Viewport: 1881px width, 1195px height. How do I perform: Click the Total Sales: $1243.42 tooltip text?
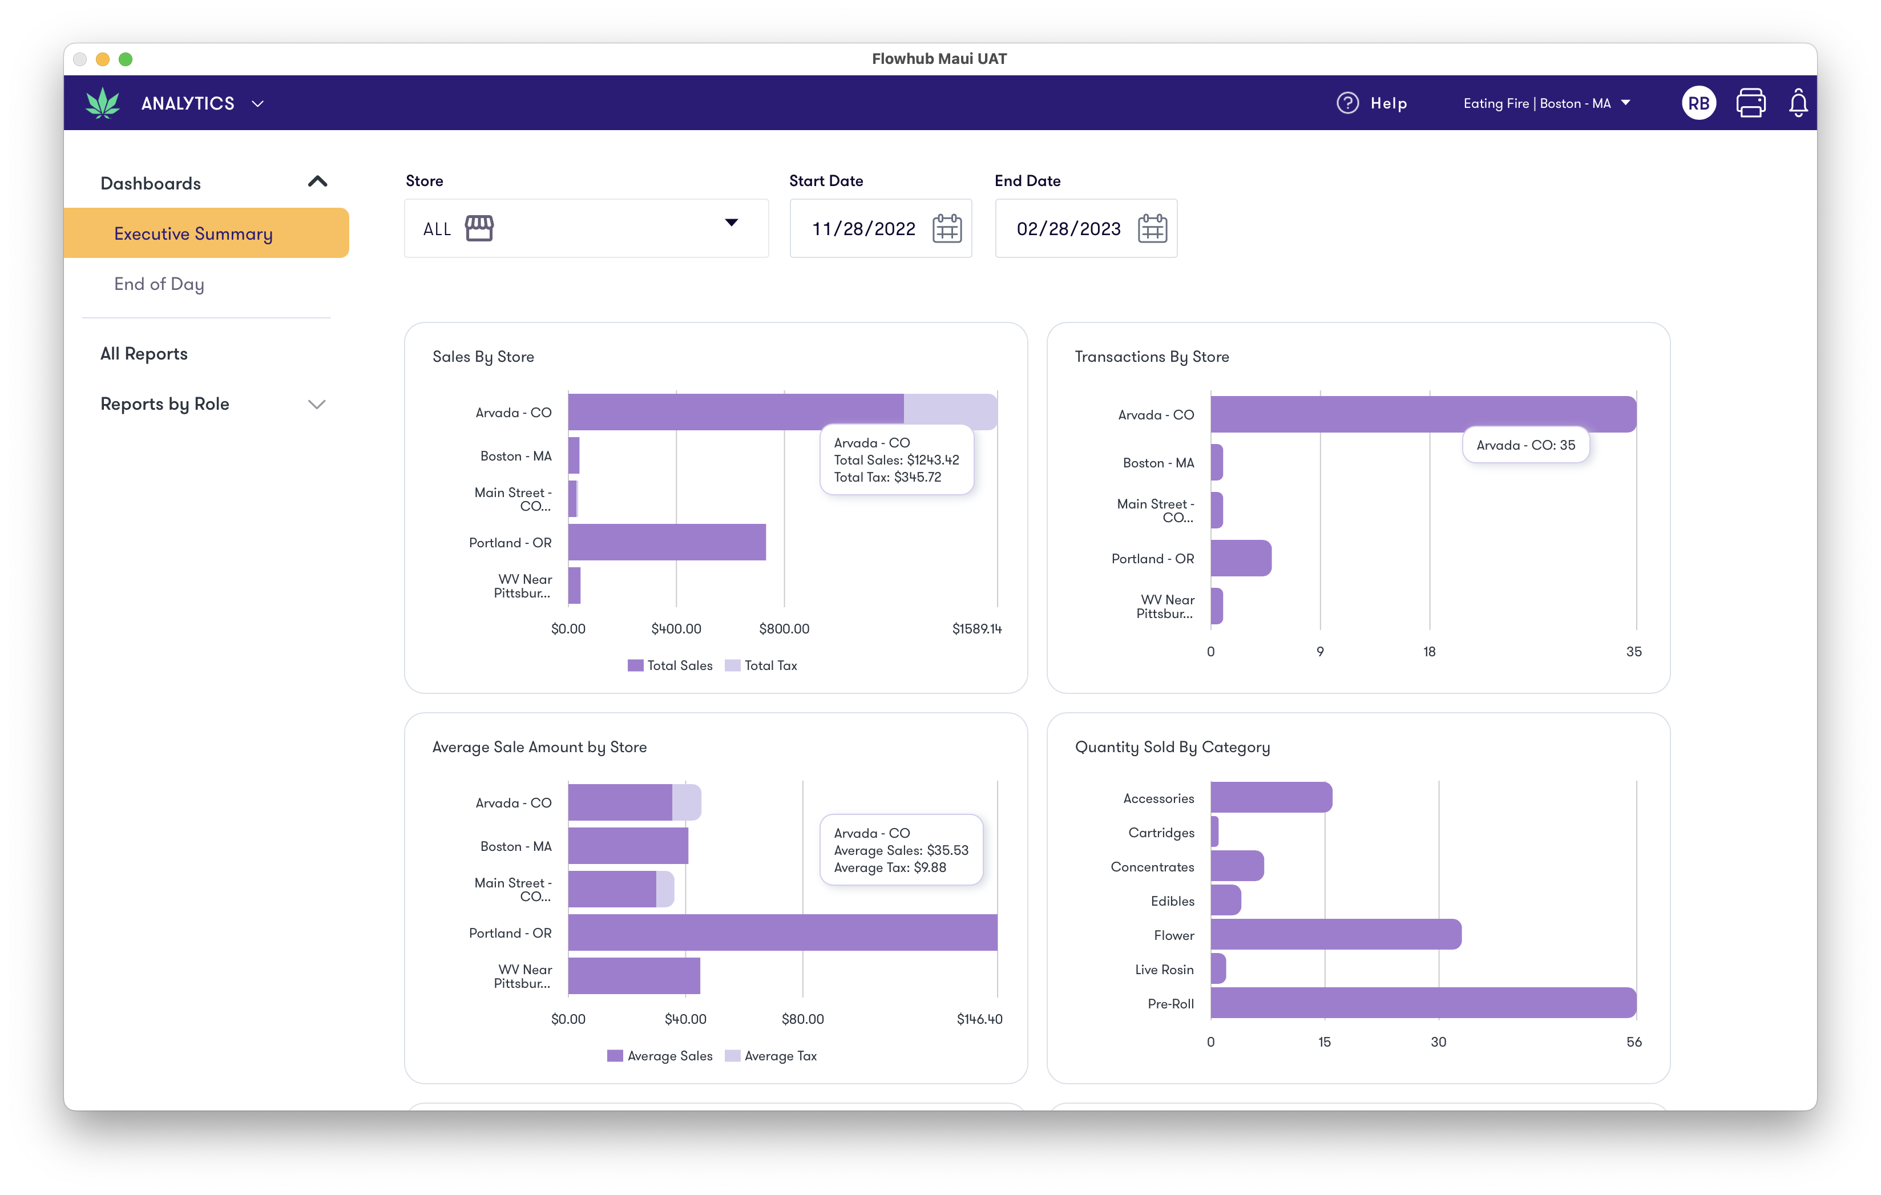point(896,460)
